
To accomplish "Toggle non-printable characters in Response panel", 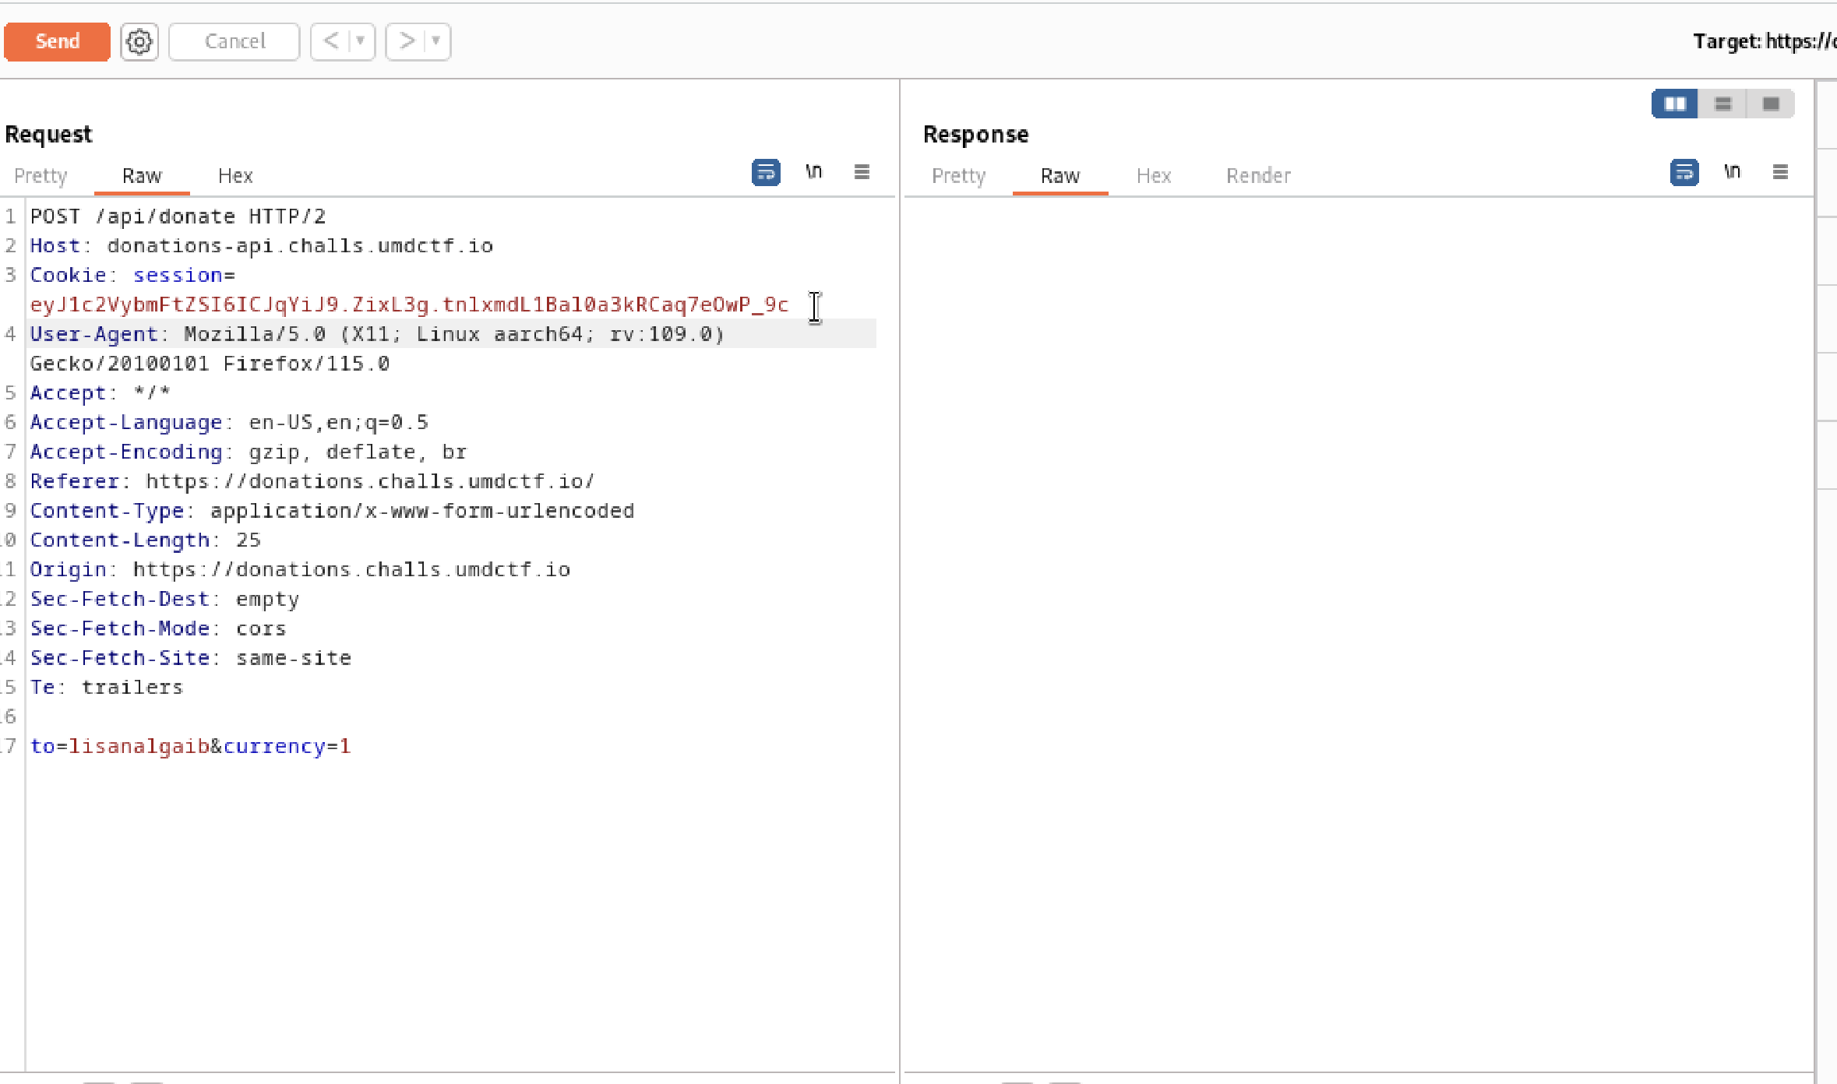I will coord(1733,172).
